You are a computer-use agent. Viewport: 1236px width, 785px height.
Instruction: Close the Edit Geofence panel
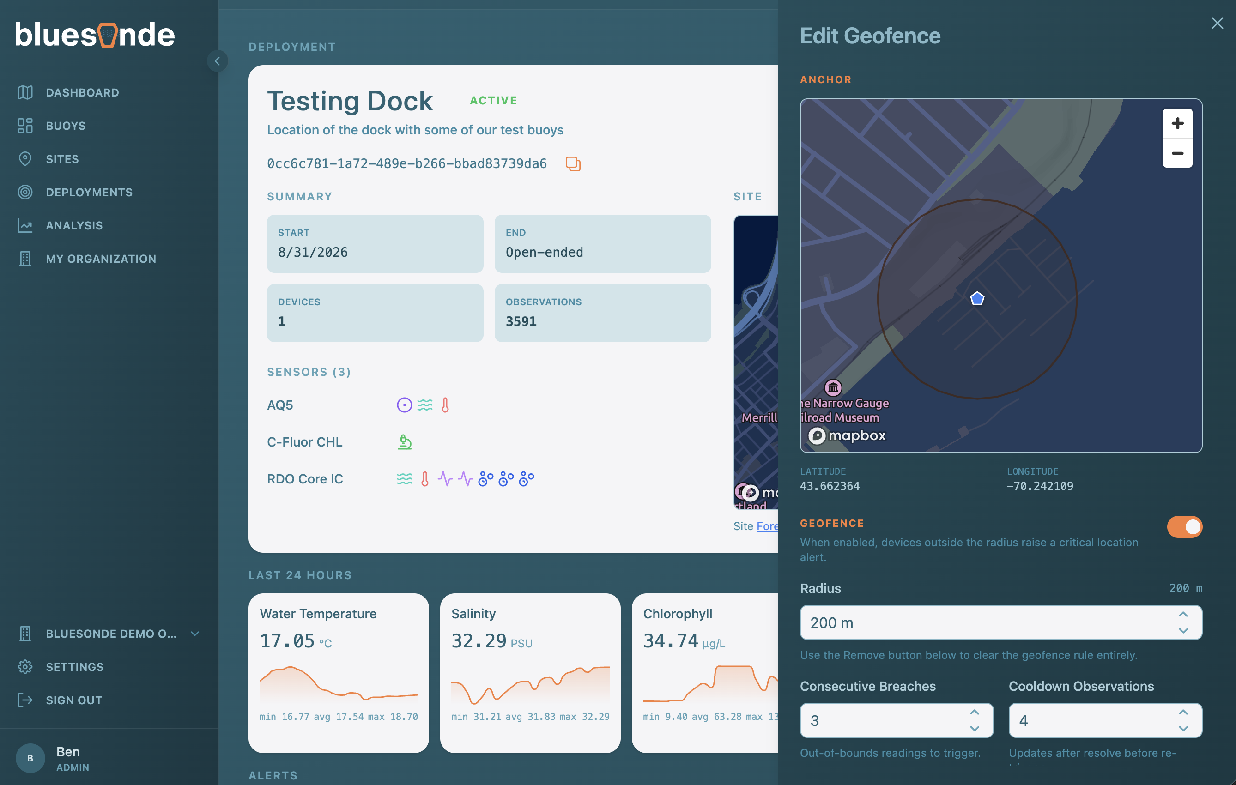coord(1217,23)
